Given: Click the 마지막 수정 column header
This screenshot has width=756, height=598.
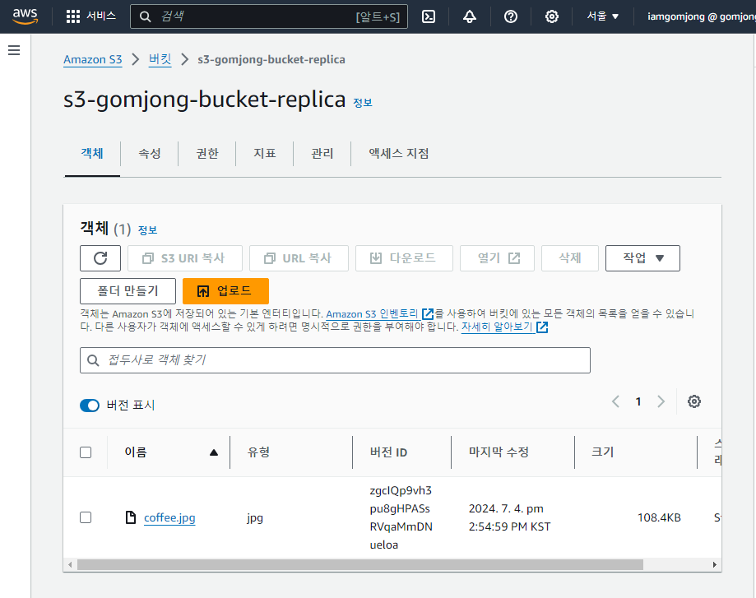Looking at the screenshot, I should click(499, 452).
